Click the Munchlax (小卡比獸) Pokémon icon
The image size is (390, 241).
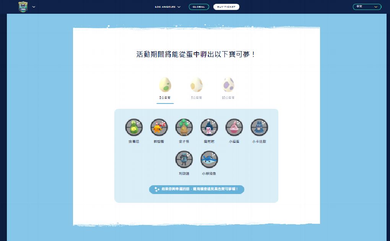(x=259, y=127)
